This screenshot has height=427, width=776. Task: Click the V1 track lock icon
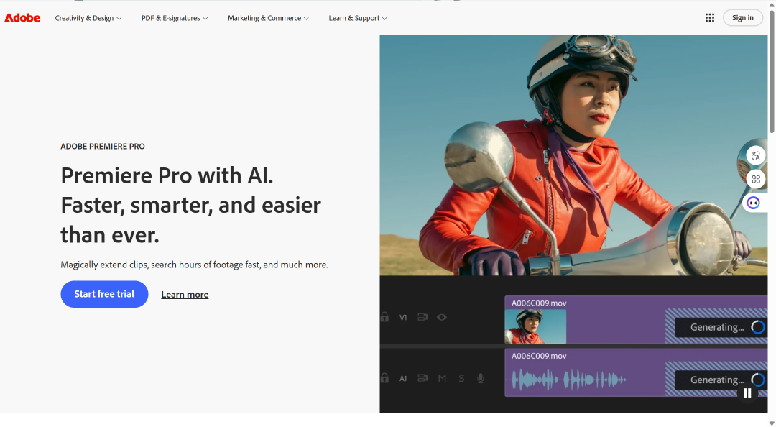[384, 317]
